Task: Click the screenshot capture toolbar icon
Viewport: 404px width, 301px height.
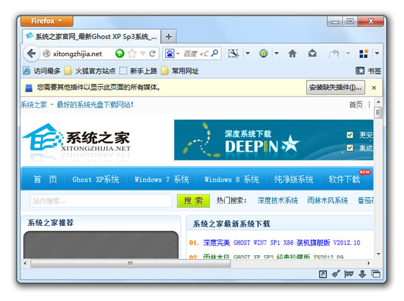Action: pyautogui.click(x=234, y=54)
